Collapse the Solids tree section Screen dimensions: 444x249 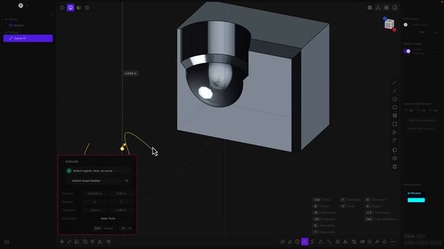click(x=6, y=19)
